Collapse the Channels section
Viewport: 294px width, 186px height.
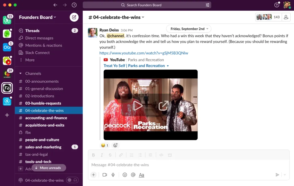(x=20, y=73)
